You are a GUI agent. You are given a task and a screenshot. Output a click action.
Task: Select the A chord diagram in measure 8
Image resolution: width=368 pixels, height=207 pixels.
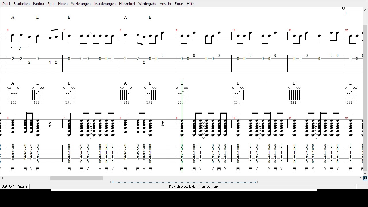126,95
